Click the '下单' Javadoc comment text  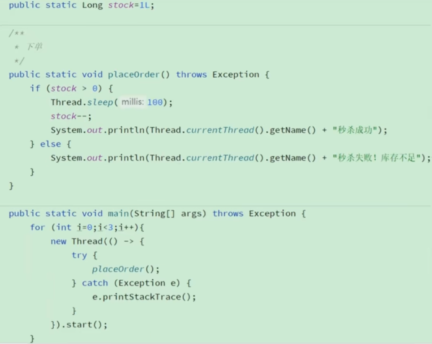coord(35,47)
